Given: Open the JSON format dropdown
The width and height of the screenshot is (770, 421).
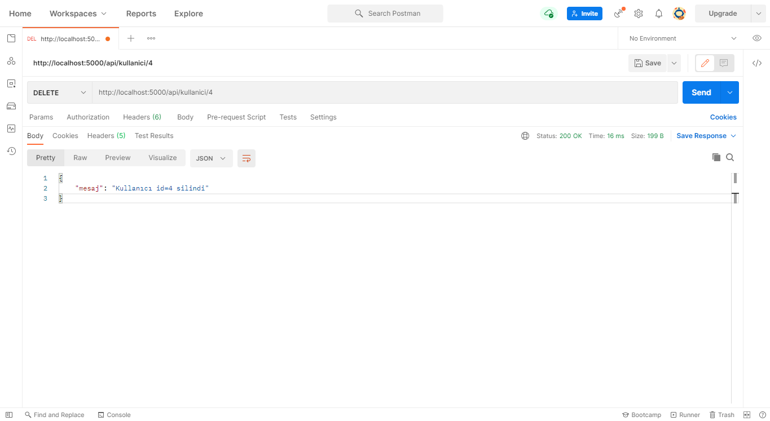Looking at the screenshot, I should pos(212,158).
